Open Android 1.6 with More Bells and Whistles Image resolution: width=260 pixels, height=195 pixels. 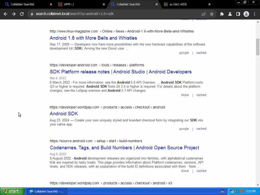coord(93,38)
